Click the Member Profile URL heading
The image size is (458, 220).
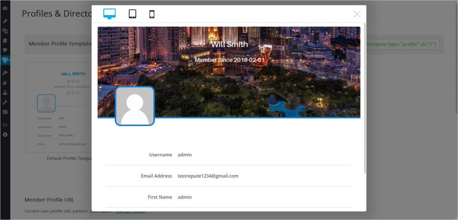(49, 200)
